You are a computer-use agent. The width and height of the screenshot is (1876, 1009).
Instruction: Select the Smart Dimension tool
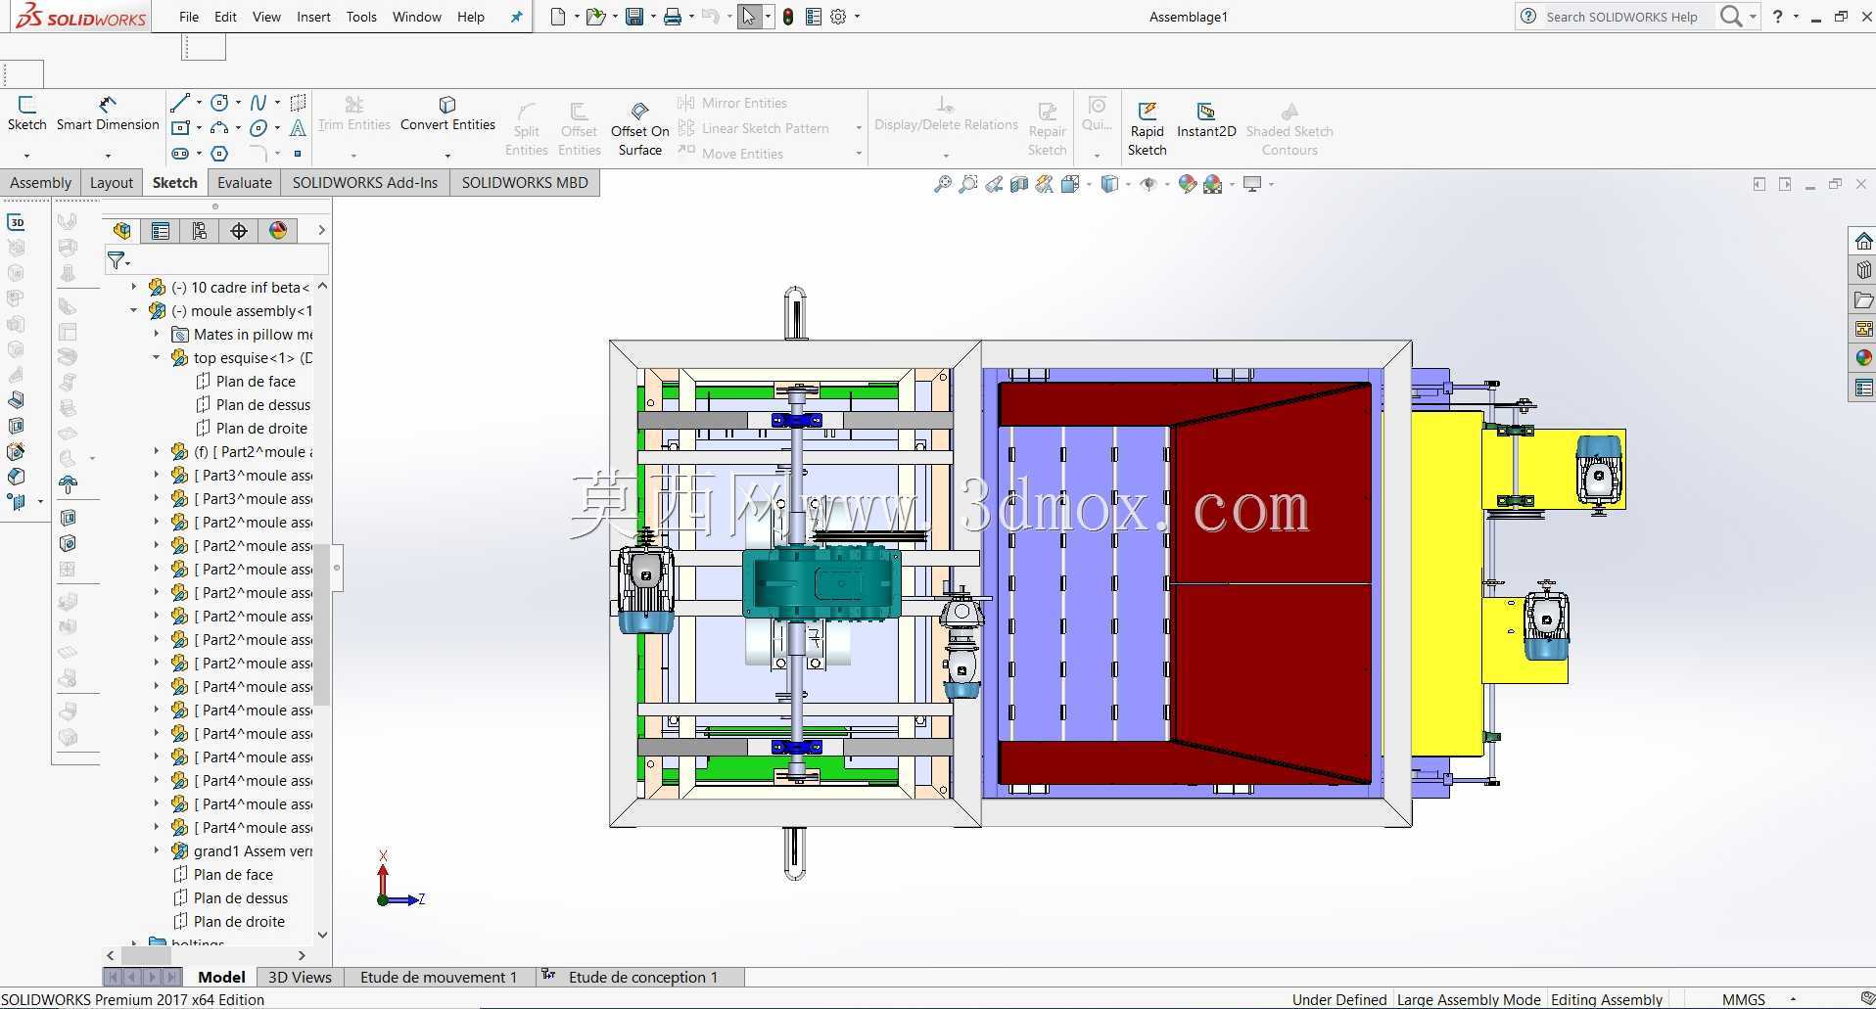(108, 105)
